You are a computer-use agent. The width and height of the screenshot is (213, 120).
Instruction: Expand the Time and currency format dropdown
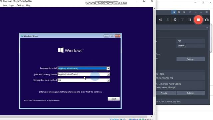click(108, 74)
